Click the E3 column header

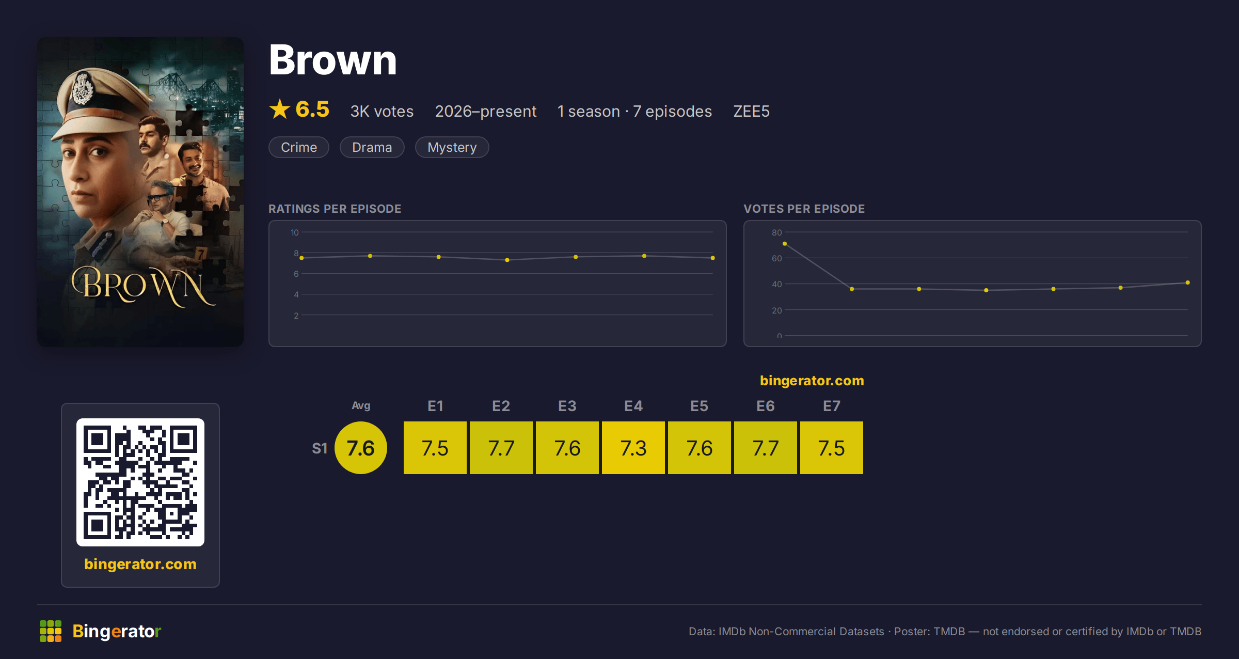click(567, 406)
